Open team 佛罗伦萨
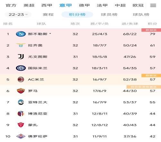The height and width of the screenshot is (142, 161). coord(38,136)
